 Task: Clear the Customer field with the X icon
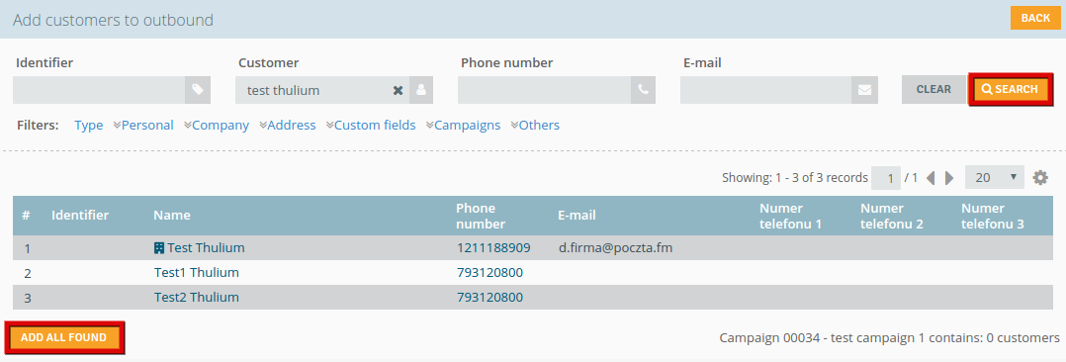pyautogui.click(x=399, y=91)
